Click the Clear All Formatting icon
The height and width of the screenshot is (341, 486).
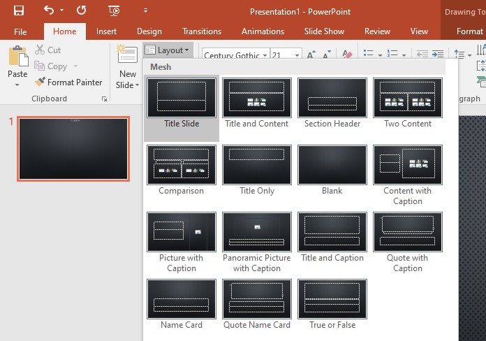(x=347, y=54)
